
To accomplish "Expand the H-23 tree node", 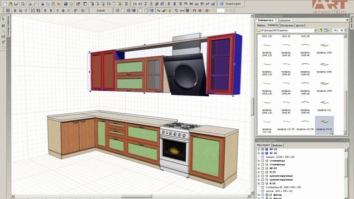I will tap(259, 172).
